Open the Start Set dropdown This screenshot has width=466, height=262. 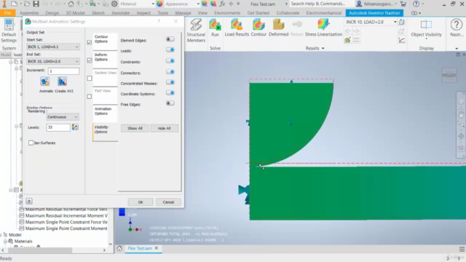click(x=53, y=47)
